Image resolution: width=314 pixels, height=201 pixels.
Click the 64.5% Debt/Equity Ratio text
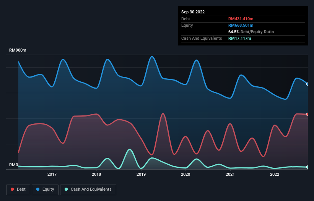tap(251, 32)
